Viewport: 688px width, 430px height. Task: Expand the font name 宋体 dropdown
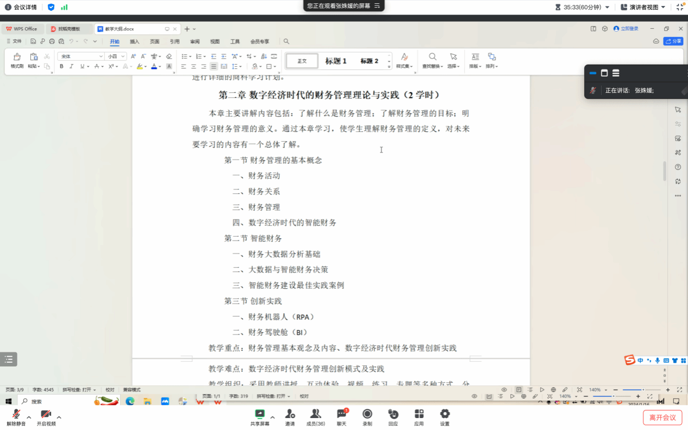click(101, 56)
